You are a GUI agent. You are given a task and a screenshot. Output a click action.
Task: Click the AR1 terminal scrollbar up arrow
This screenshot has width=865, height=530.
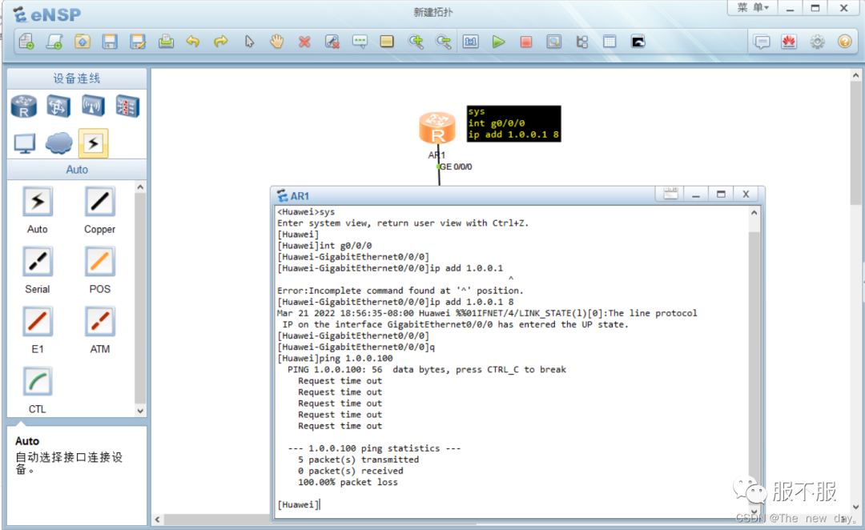click(754, 213)
